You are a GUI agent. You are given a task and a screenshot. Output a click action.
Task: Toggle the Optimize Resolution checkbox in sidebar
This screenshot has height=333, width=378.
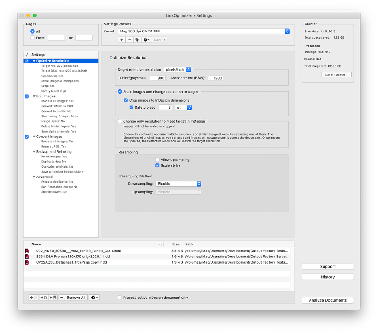coord(27,61)
